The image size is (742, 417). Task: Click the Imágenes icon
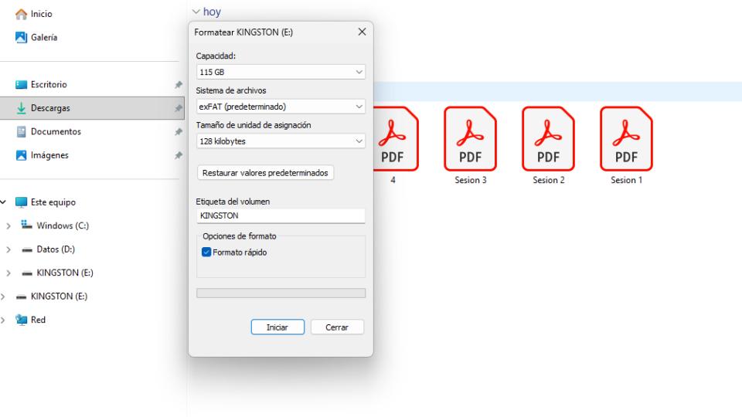click(21, 155)
